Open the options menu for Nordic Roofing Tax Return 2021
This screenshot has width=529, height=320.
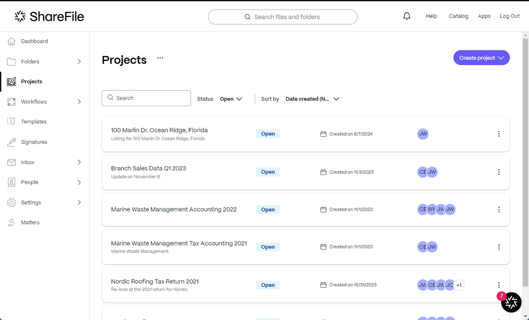coord(499,285)
